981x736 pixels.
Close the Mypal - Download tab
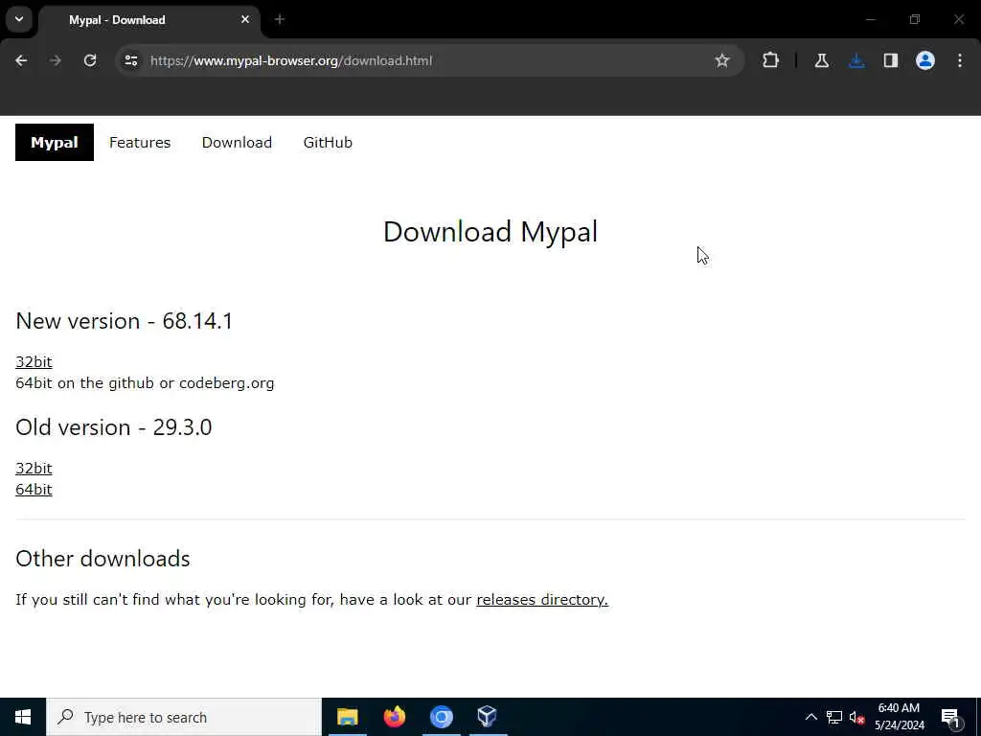click(x=245, y=19)
